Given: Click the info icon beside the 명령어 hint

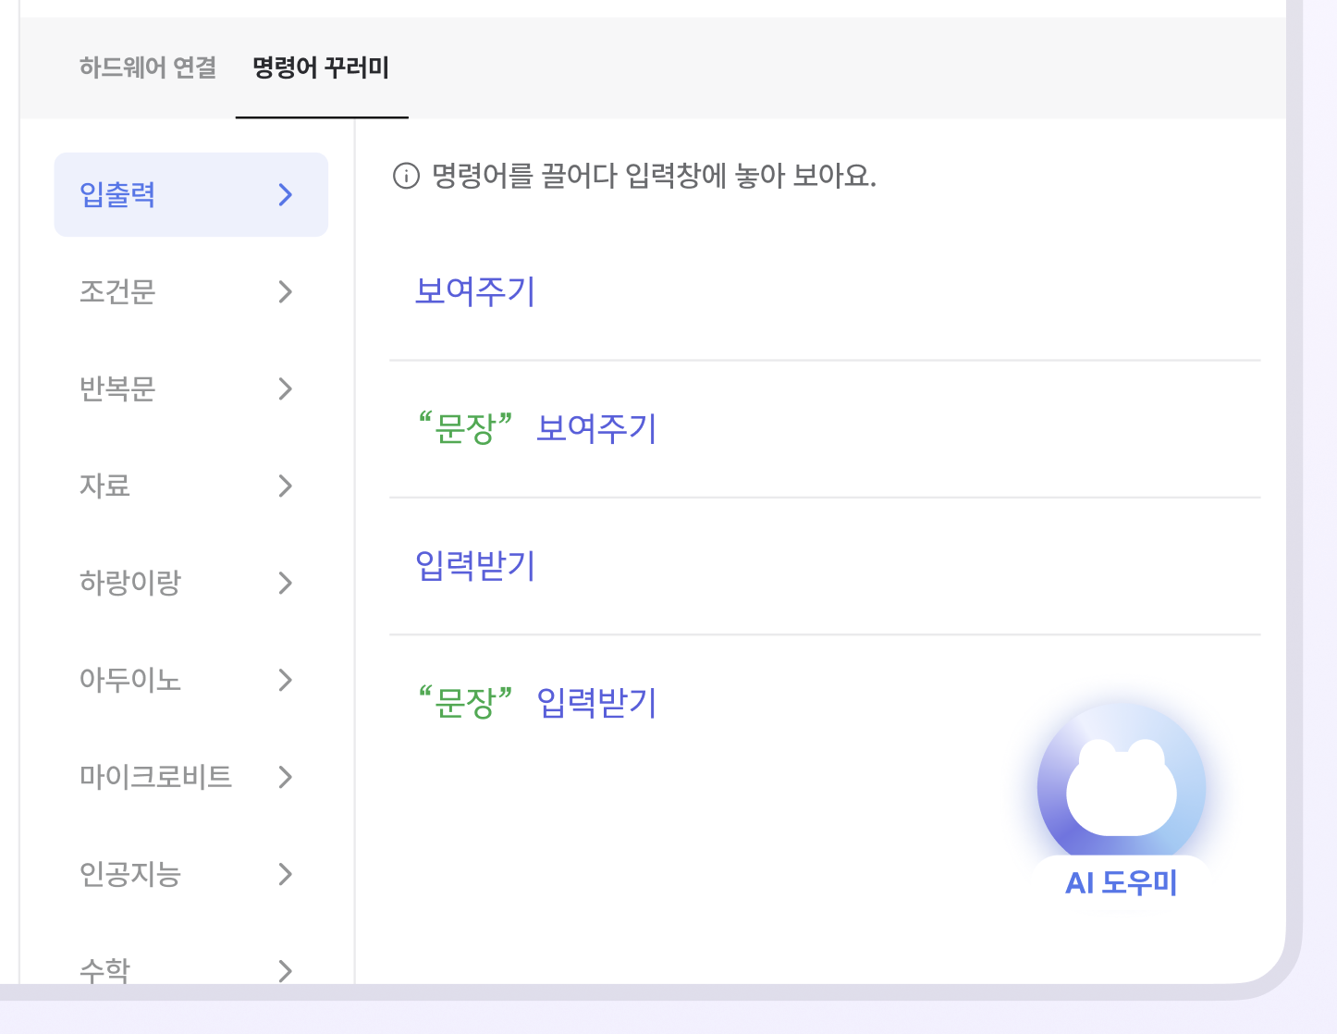Looking at the screenshot, I should pos(406,176).
